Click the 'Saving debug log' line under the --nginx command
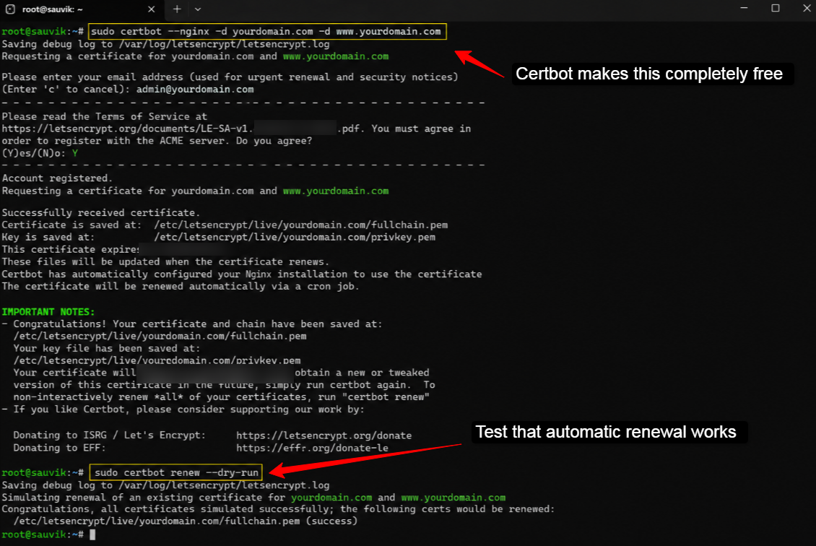Viewport: 816px width, 546px height. point(165,44)
